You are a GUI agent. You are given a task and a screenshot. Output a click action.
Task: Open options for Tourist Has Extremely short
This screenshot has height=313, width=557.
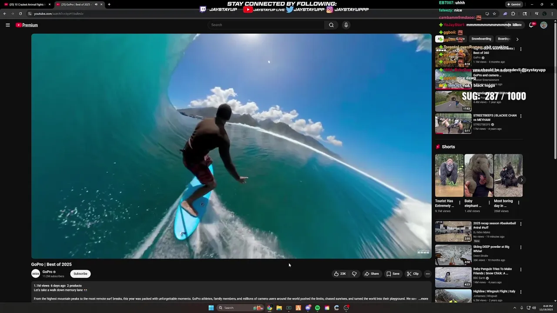coord(460,203)
